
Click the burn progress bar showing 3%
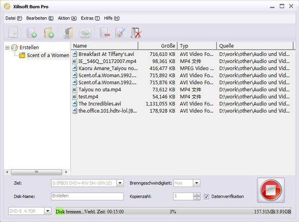point(173,211)
